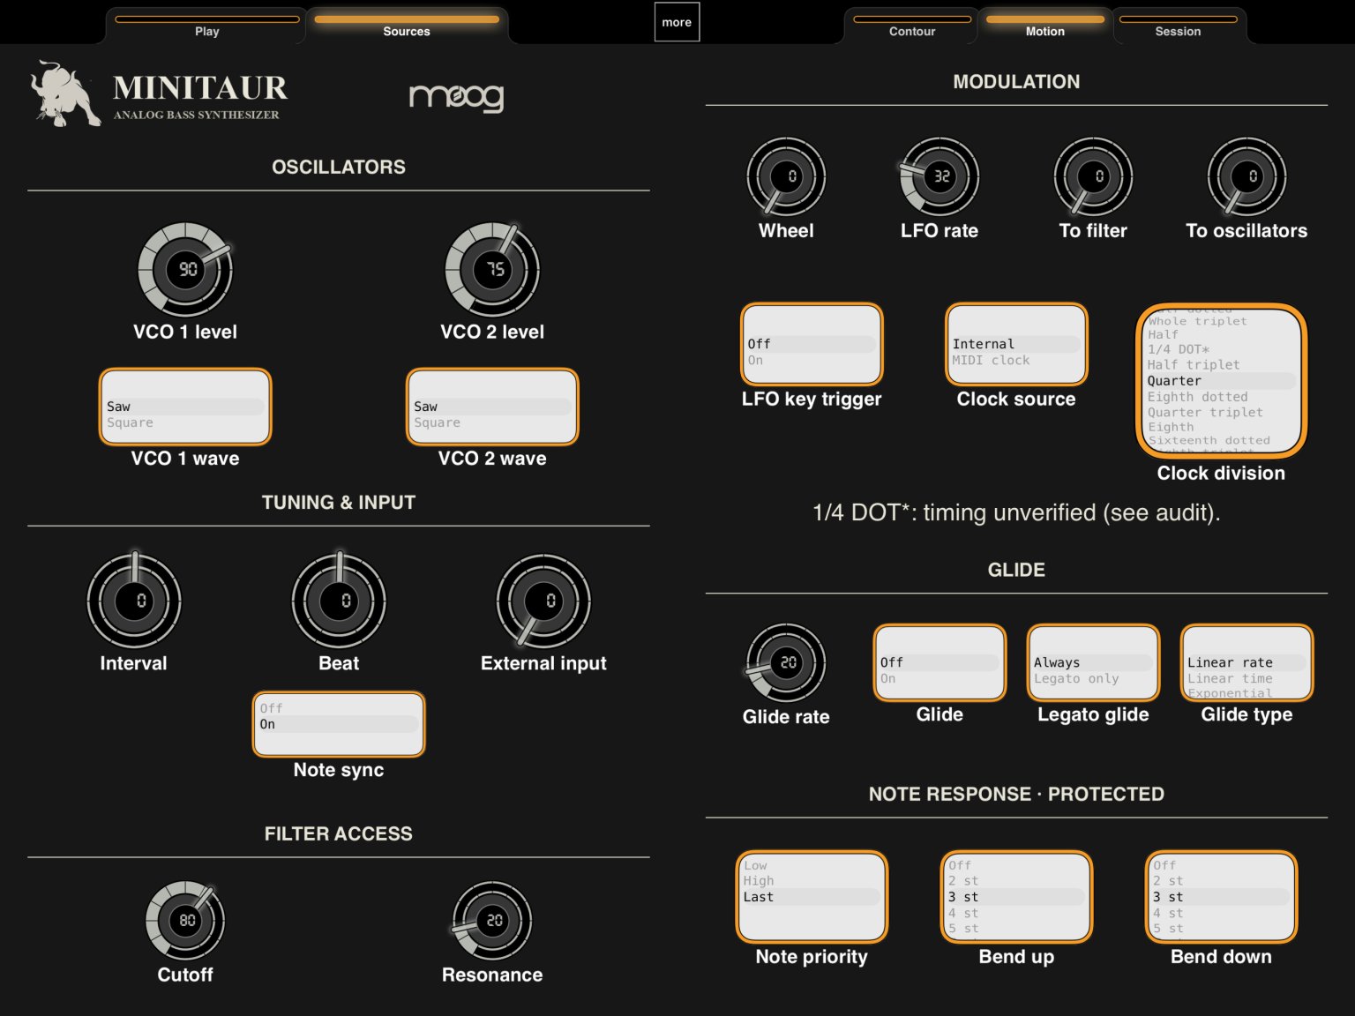
Task: Click the LFO rate knob
Action: pyautogui.click(x=940, y=176)
